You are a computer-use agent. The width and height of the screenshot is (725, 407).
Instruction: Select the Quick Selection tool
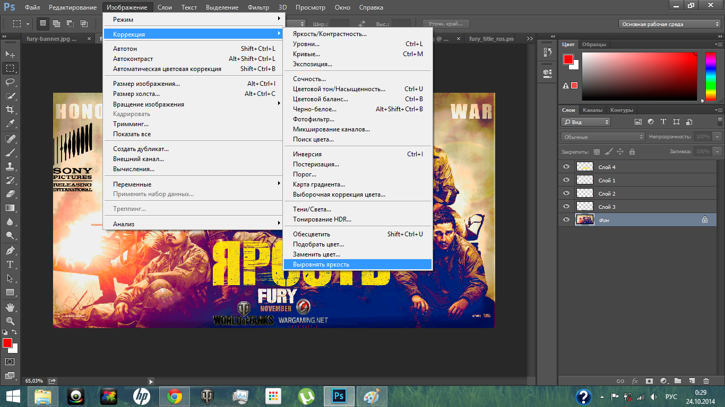pyautogui.click(x=10, y=96)
